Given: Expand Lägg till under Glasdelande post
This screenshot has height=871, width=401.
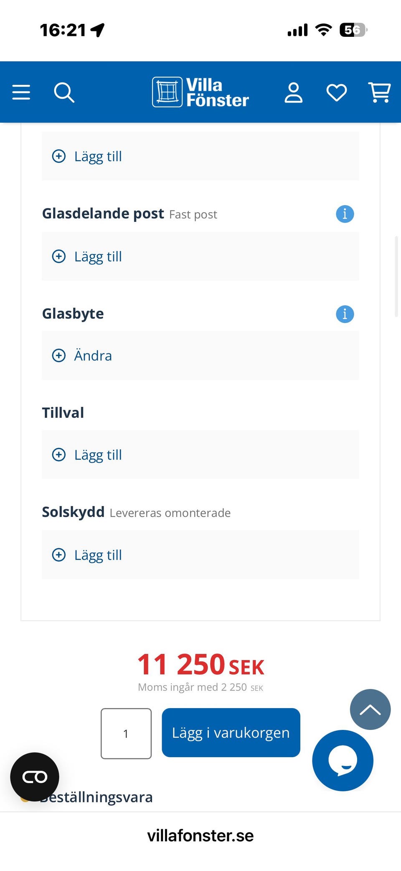Looking at the screenshot, I should tap(200, 257).
